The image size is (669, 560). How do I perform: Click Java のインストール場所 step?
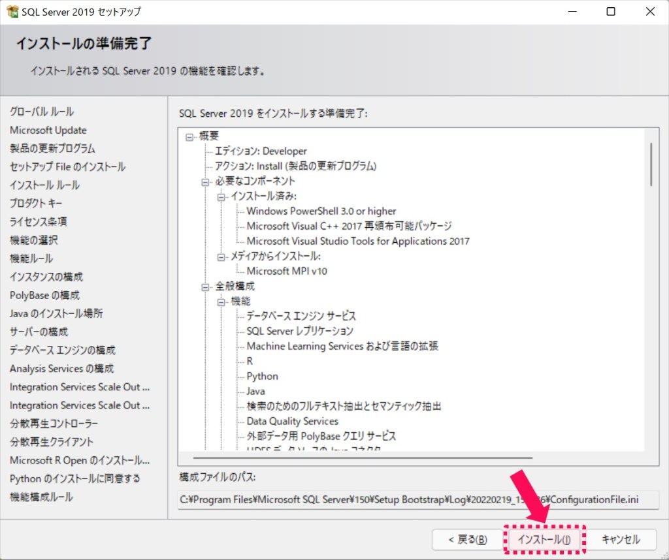coord(56,313)
